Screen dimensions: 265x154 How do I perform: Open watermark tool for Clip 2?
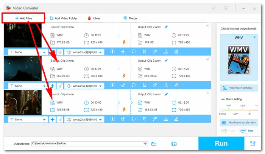click(166, 51)
